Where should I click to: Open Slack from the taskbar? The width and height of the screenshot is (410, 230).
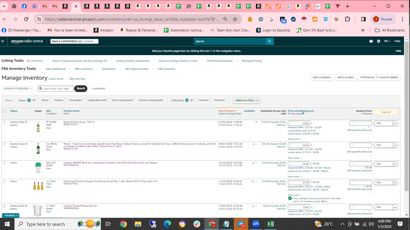[x=197, y=224]
